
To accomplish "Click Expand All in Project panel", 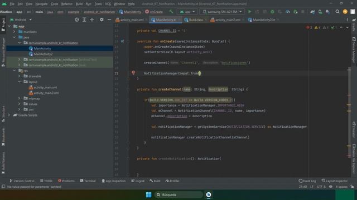I will click(x=84, y=20).
